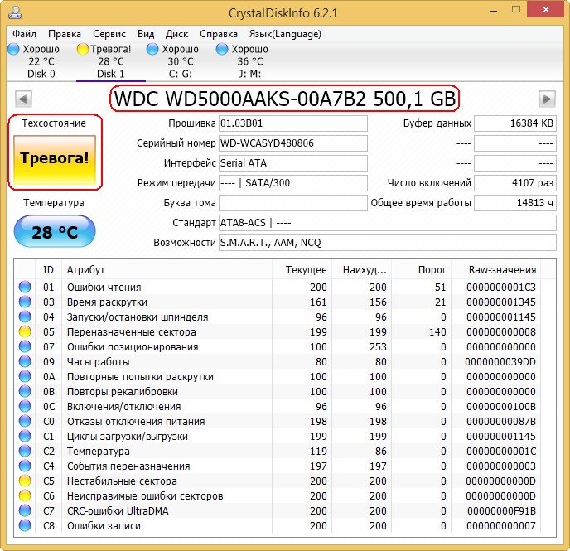Image resolution: width=570 pixels, height=551 pixels.
Task: Click raw value 0000000039DD
Action: 500,361
